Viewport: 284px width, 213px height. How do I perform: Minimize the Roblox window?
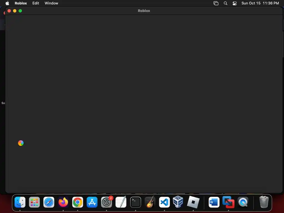(15, 11)
